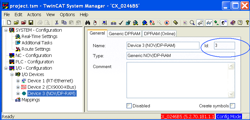Click the Check Configuration checkmark icon
Viewport: 250px width, 120px height.
tap(121, 23)
